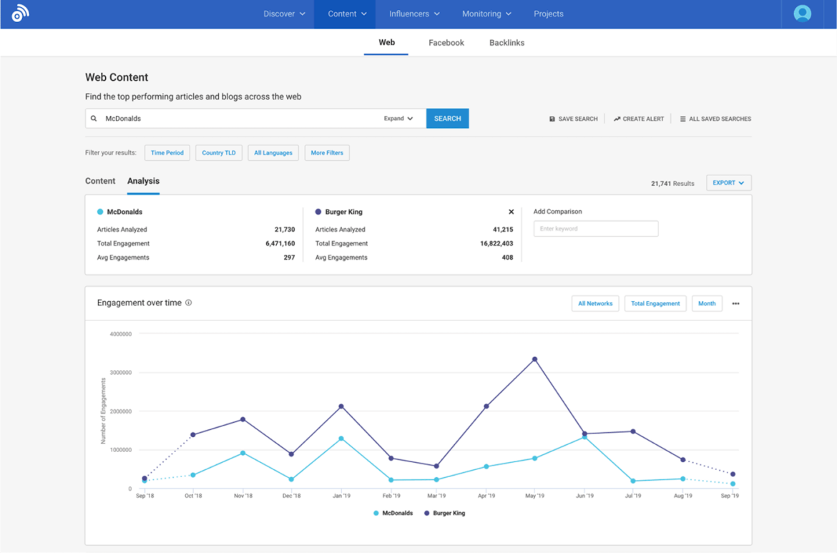Click the search magnifier icon
Viewport: 837px width, 553px height.
pos(94,118)
